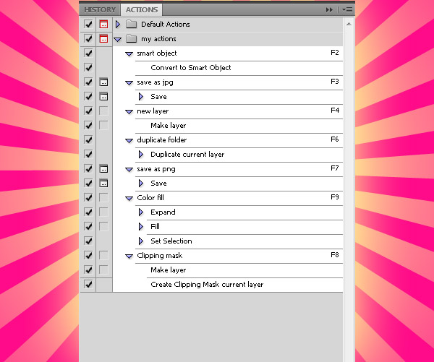Enable the dialog box for Fill step
Viewport: 434px width, 362px height.
[103, 226]
